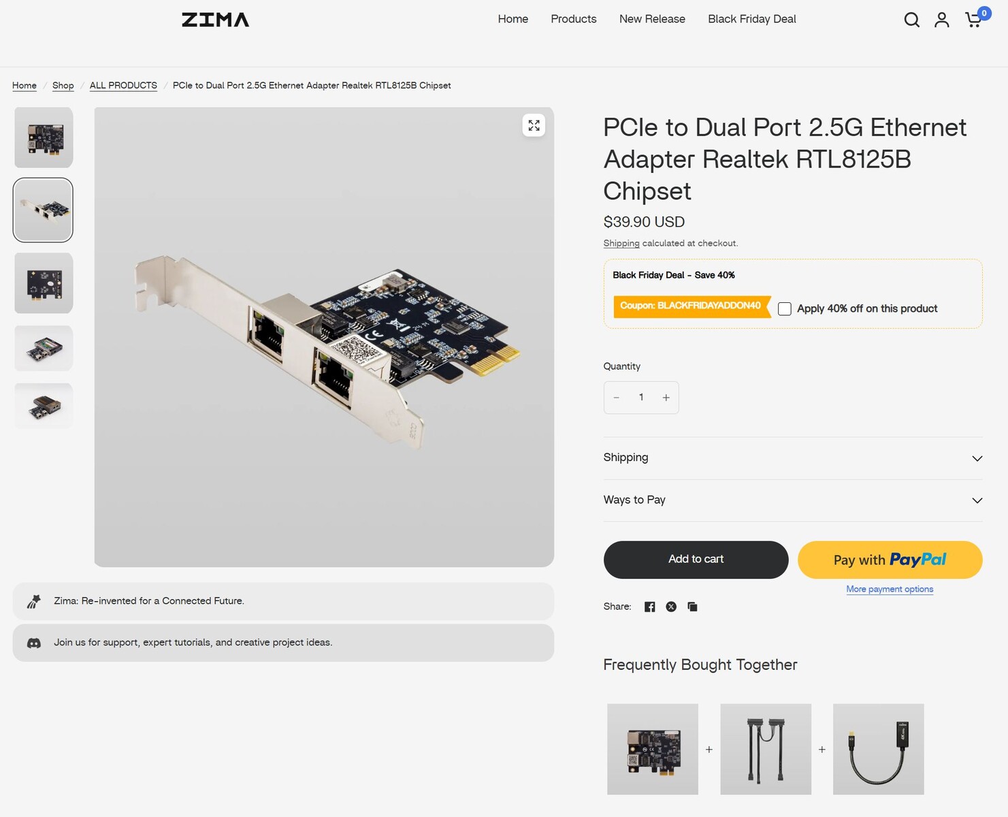
Task: Click the account profile icon
Action: coord(941,20)
